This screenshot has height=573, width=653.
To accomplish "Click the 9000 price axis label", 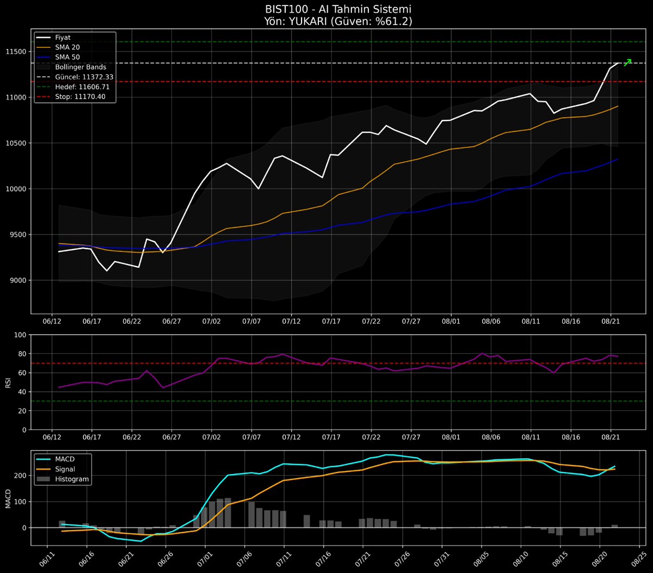I will [x=18, y=280].
